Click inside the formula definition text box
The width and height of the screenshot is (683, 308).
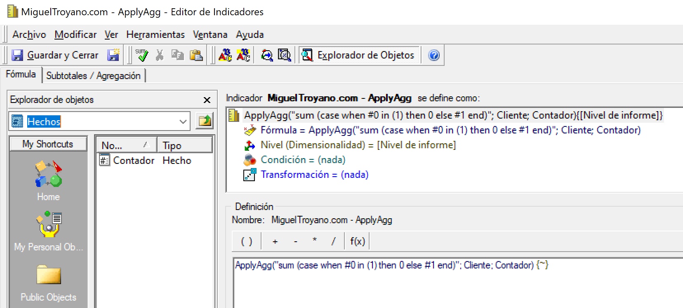[x=458, y=283]
